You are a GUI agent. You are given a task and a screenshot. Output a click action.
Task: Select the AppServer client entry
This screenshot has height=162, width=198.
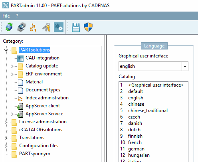pyautogui.click(x=43, y=106)
